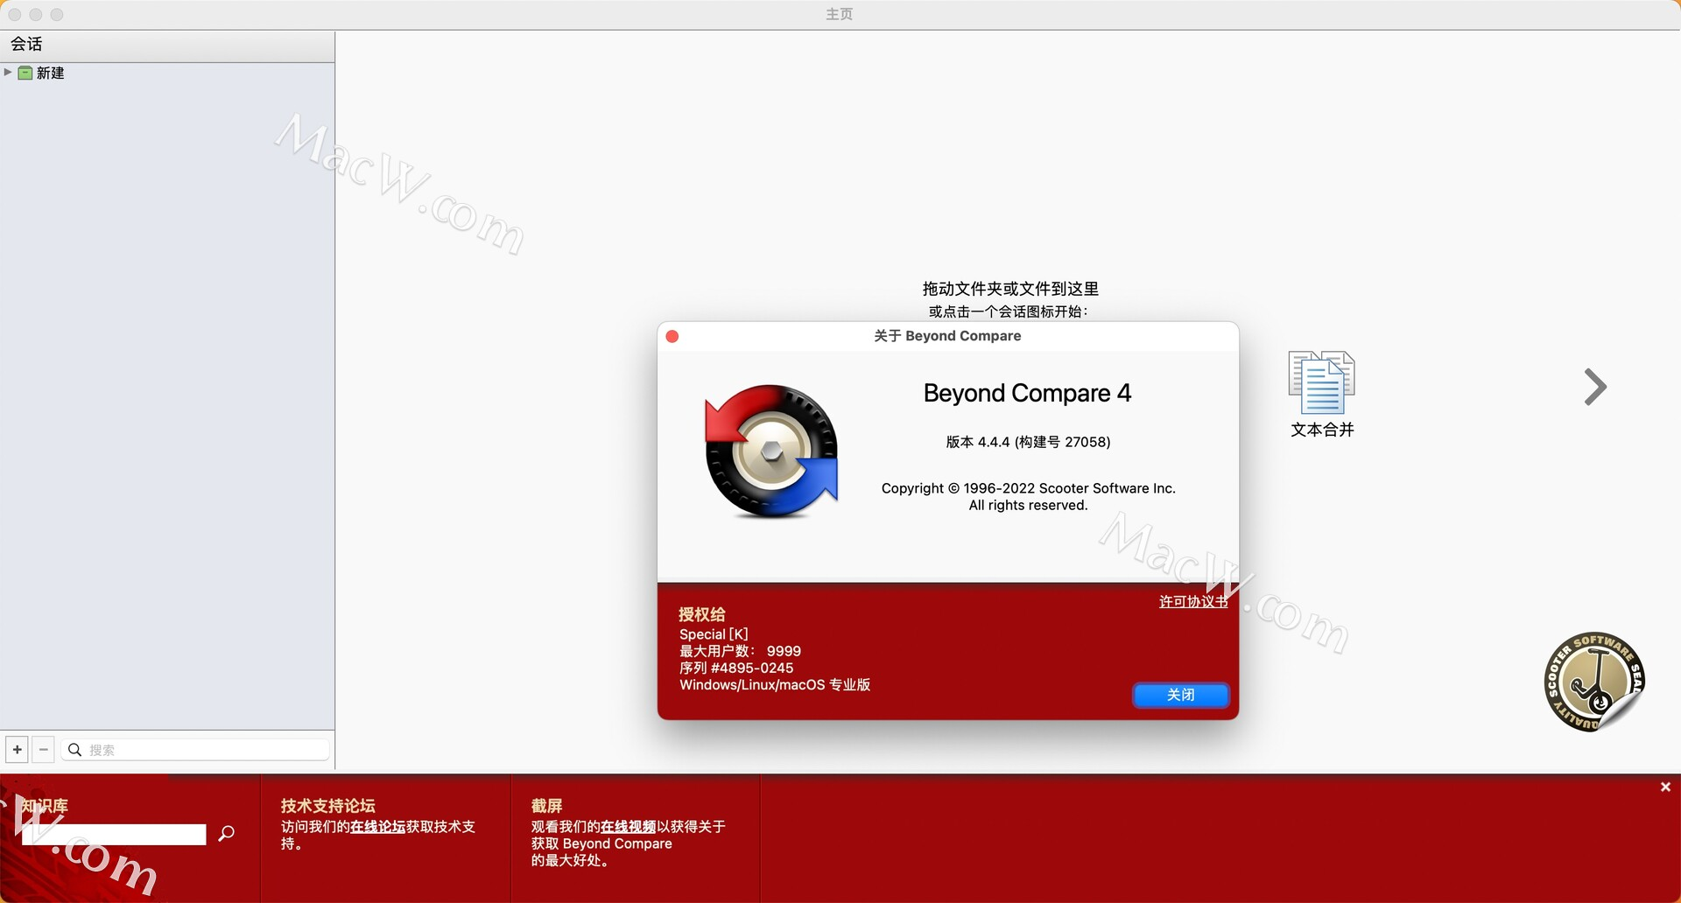
Task: Click the magnifier icon in the sessions search field
Action: (x=75, y=750)
